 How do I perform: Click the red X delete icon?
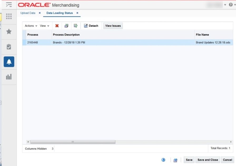(x=57, y=26)
